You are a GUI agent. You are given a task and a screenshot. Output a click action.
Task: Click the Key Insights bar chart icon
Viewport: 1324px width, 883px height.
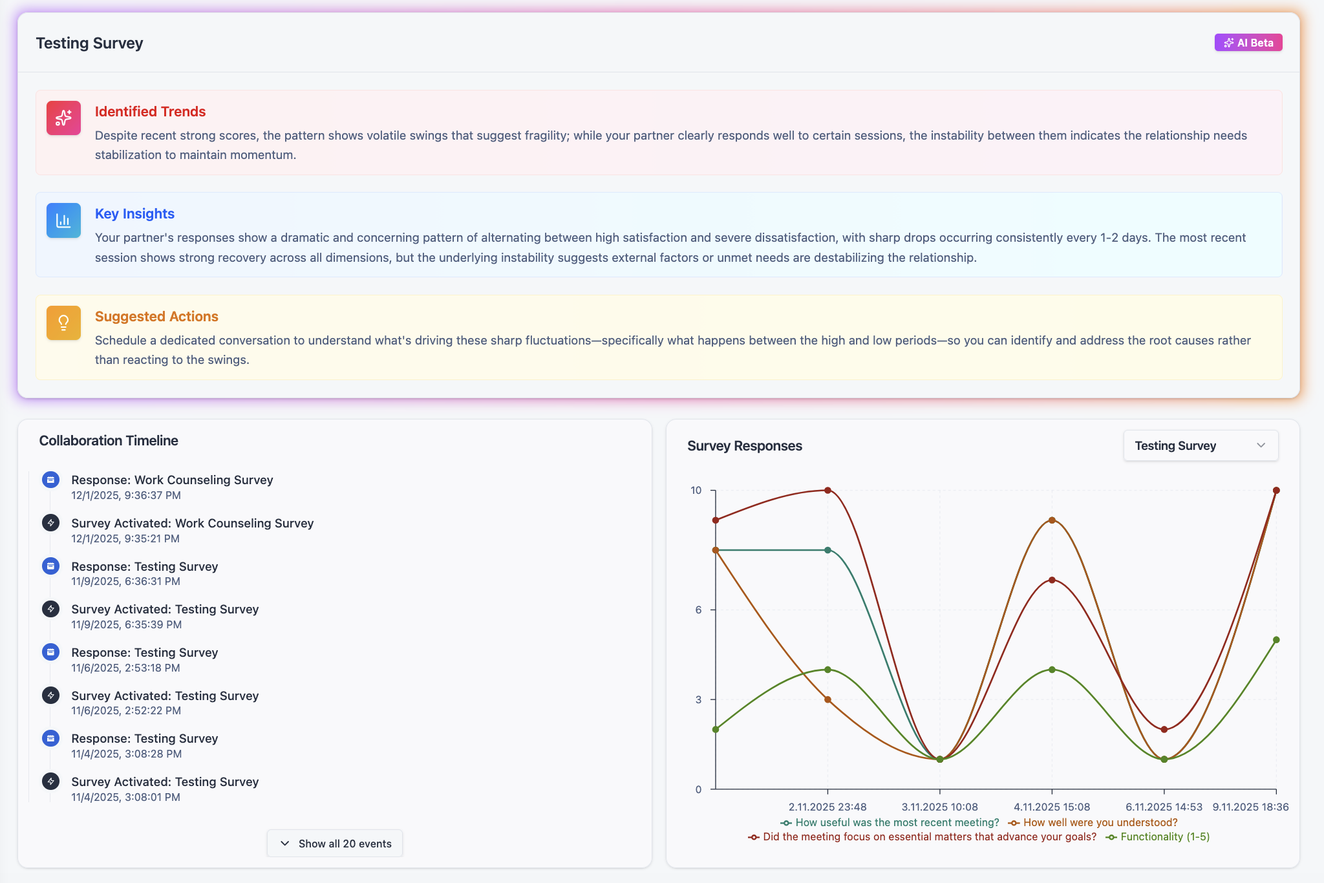coord(63,220)
